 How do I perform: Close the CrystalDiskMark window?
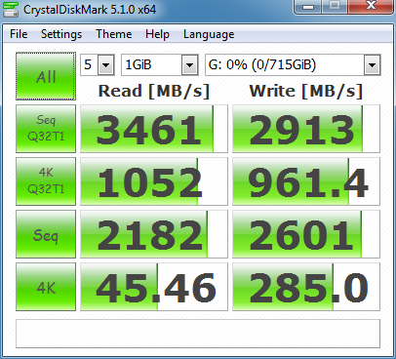[x=371, y=7]
